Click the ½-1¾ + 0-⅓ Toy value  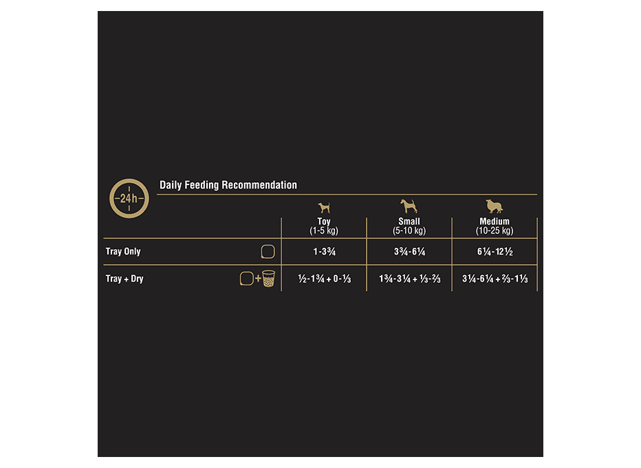click(324, 279)
